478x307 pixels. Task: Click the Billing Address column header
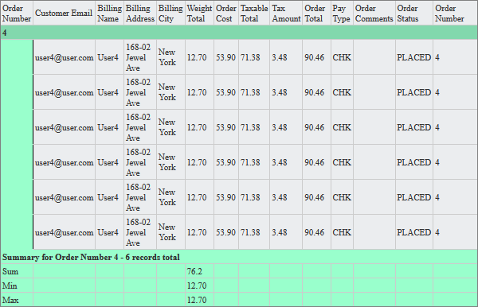coord(140,13)
